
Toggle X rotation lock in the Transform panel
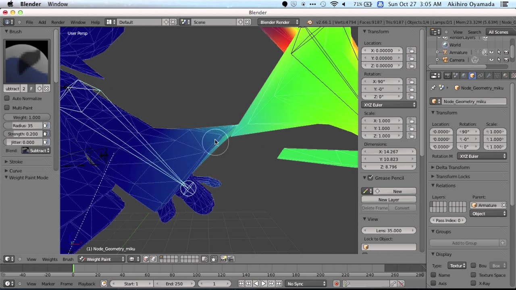coord(411,81)
